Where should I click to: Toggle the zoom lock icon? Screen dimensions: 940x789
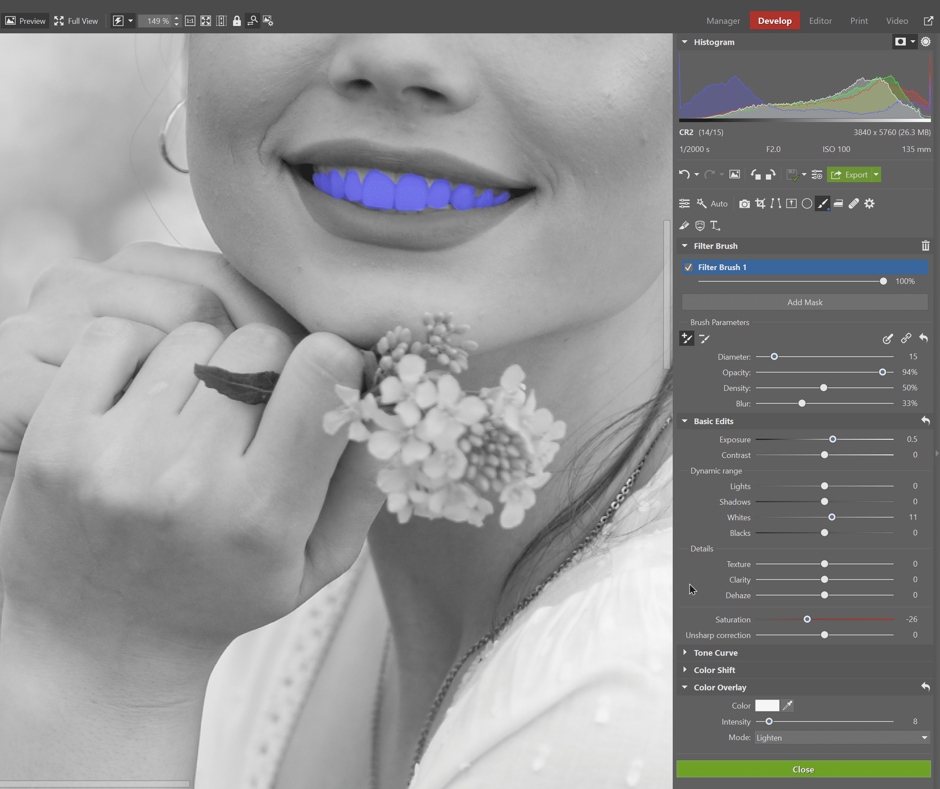237,21
